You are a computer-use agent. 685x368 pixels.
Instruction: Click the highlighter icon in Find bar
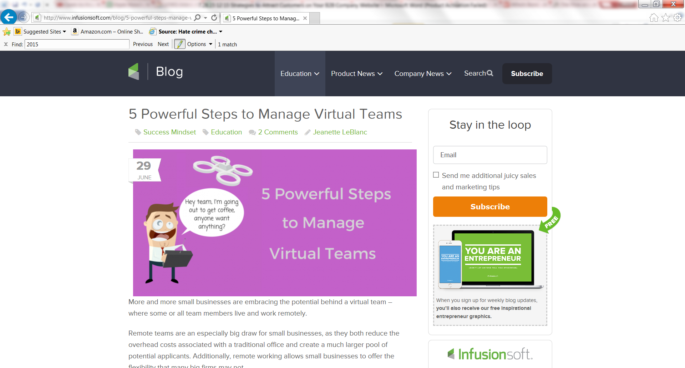(180, 44)
